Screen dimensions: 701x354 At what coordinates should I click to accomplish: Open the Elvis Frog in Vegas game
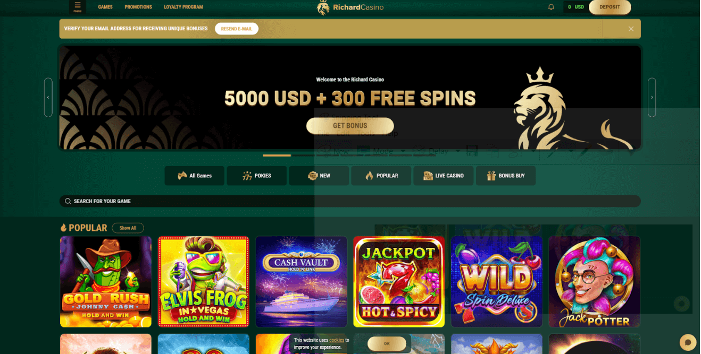coord(204,281)
